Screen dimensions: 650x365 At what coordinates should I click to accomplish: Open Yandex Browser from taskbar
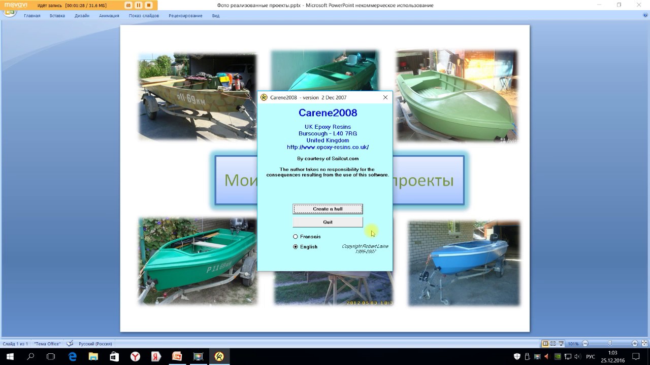pyautogui.click(x=135, y=356)
